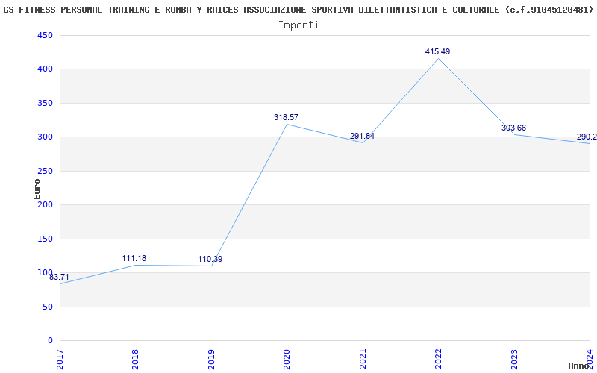Click the y-axis tick value 300
The image size is (597, 373).
tap(45, 137)
